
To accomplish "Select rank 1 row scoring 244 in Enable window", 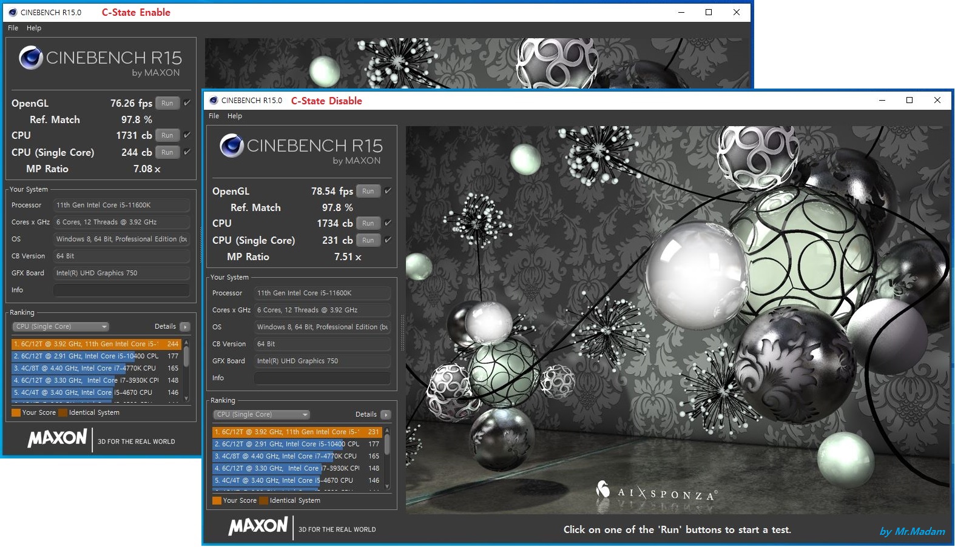I will (96, 344).
